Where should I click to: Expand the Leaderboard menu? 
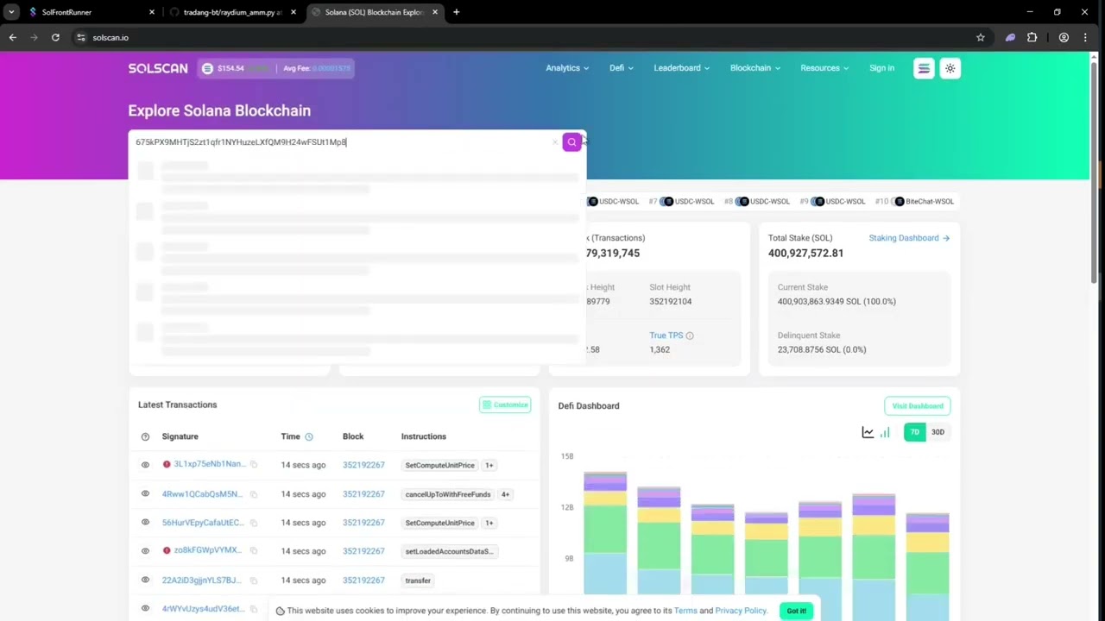[681, 68]
